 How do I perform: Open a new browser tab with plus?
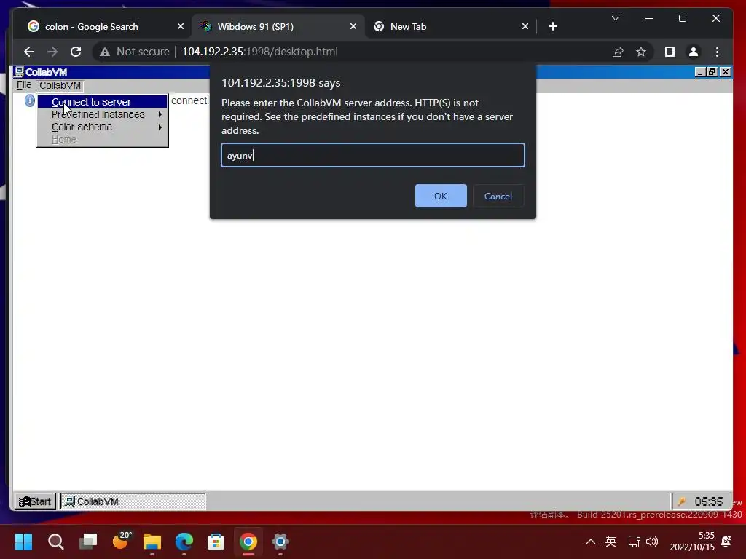pos(552,27)
